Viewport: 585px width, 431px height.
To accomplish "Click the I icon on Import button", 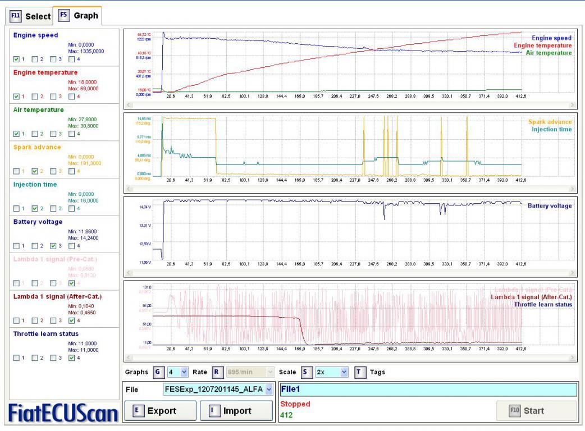I will coord(212,411).
